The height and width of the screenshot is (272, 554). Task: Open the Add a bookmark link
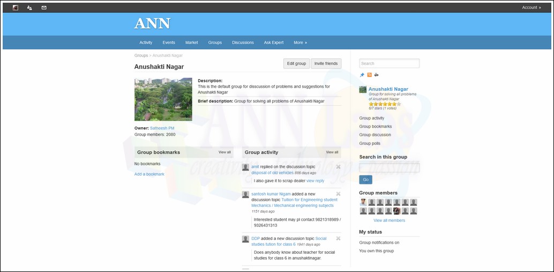149,174
